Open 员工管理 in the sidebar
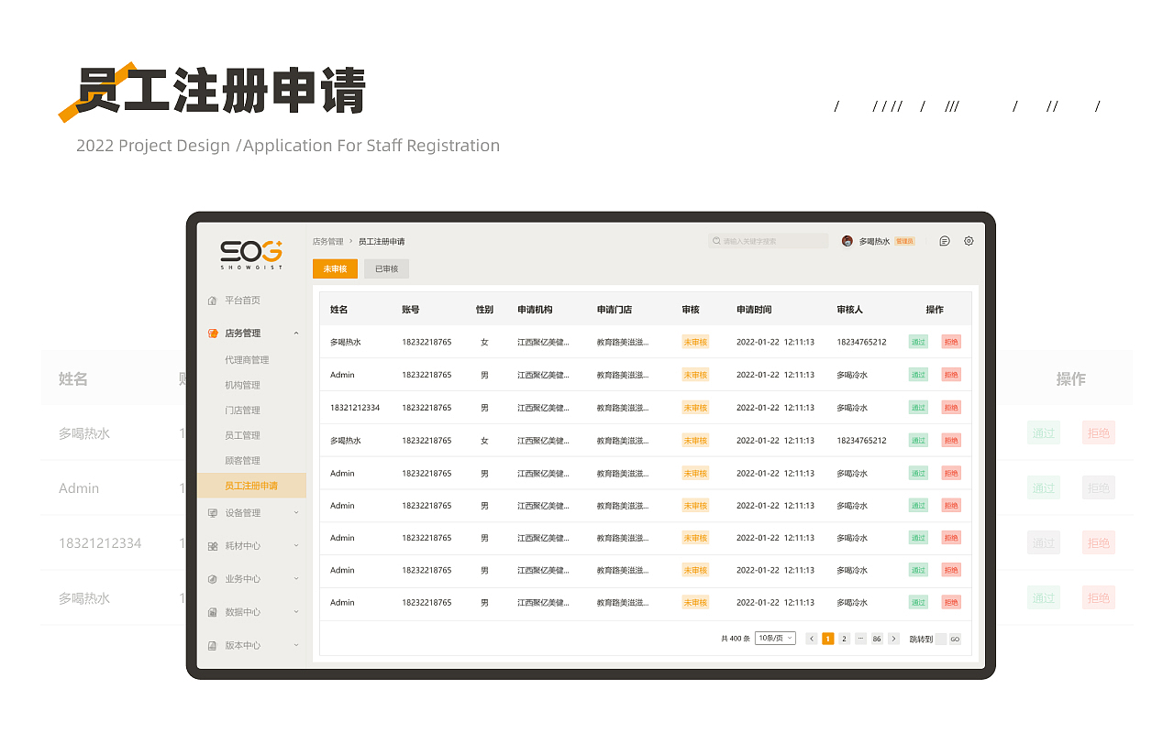 242,435
